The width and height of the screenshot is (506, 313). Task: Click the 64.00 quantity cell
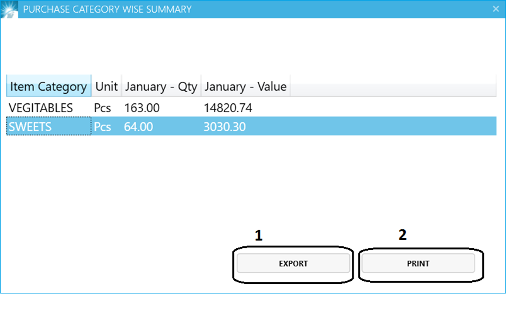click(138, 127)
